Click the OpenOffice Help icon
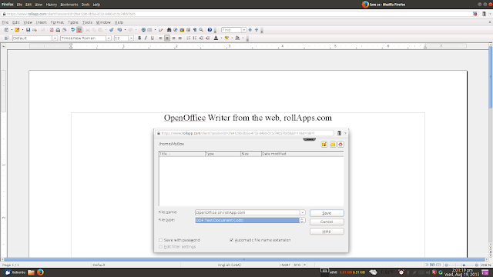This screenshot has width=493, height=277. coord(210,30)
